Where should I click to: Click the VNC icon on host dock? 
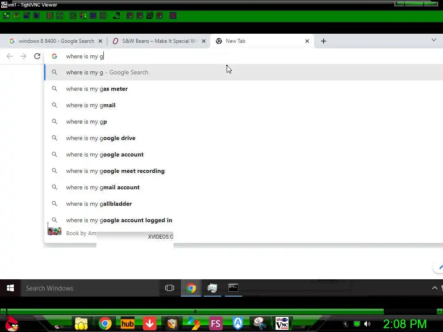pyautogui.click(x=282, y=323)
